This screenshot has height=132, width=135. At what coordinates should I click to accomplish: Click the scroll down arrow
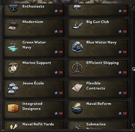(133, 126)
